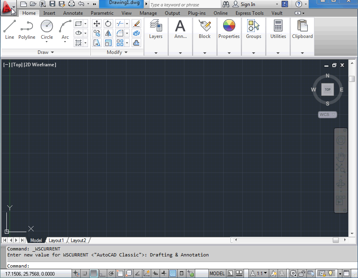Image resolution: width=358 pixels, height=278 pixels.
Task: Choose the Rotate tool in Modify panel
Action: pos(108,24)
